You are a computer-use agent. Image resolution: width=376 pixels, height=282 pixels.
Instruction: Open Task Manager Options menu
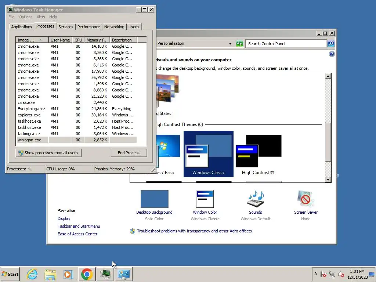click(26, 17)
